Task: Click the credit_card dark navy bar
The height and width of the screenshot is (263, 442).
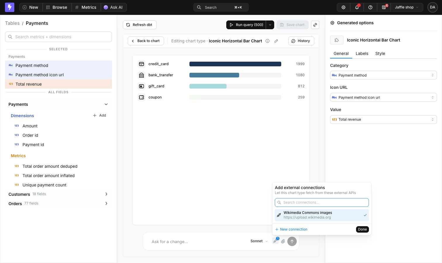Action: click(x=235, y=64)
